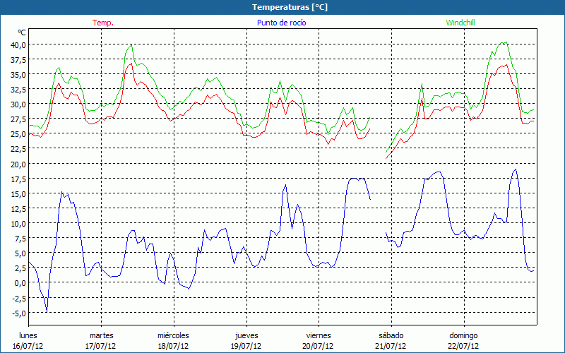Click the 32,5 value on the y-axis
The width and height of the screenshot is (565, 353).
click(17, 90)
